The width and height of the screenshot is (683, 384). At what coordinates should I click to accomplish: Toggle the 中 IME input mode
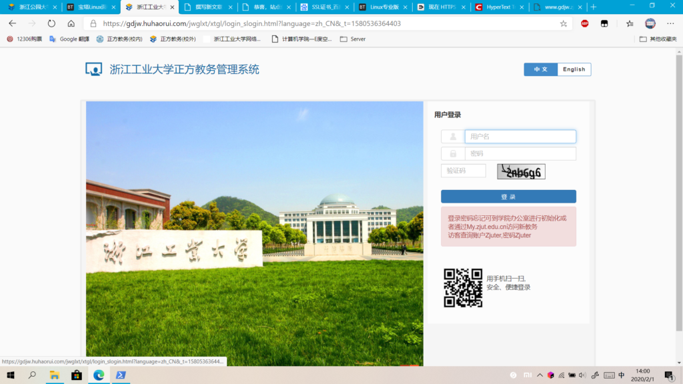(x=622, y=375)
